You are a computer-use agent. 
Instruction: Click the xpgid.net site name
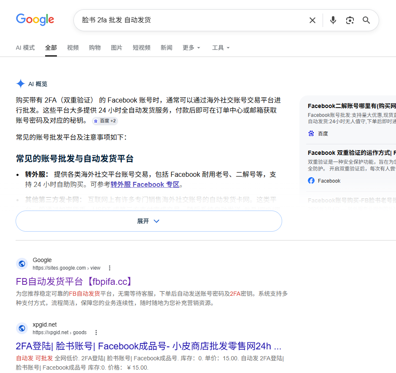point(45,324)
